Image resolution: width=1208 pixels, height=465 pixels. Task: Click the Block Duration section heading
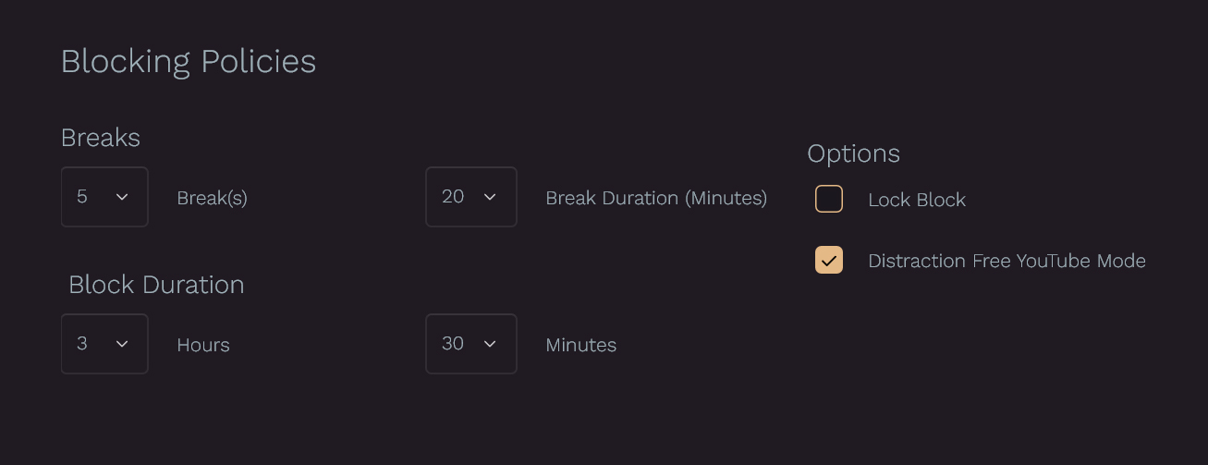click(x=156, y=285)
